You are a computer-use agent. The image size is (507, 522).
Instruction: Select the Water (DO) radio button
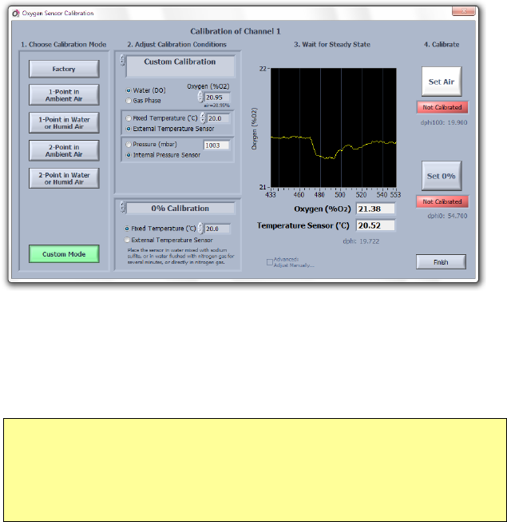pos(129,90)
